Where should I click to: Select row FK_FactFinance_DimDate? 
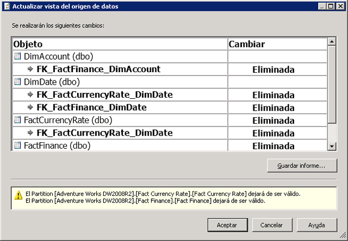coord(170,107)
